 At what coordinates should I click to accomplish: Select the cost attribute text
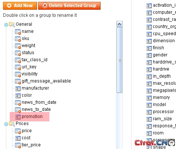[26, 138]
